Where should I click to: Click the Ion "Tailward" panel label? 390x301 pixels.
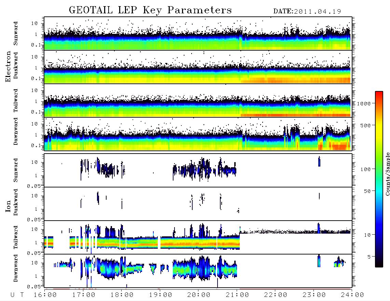point(16,237)
